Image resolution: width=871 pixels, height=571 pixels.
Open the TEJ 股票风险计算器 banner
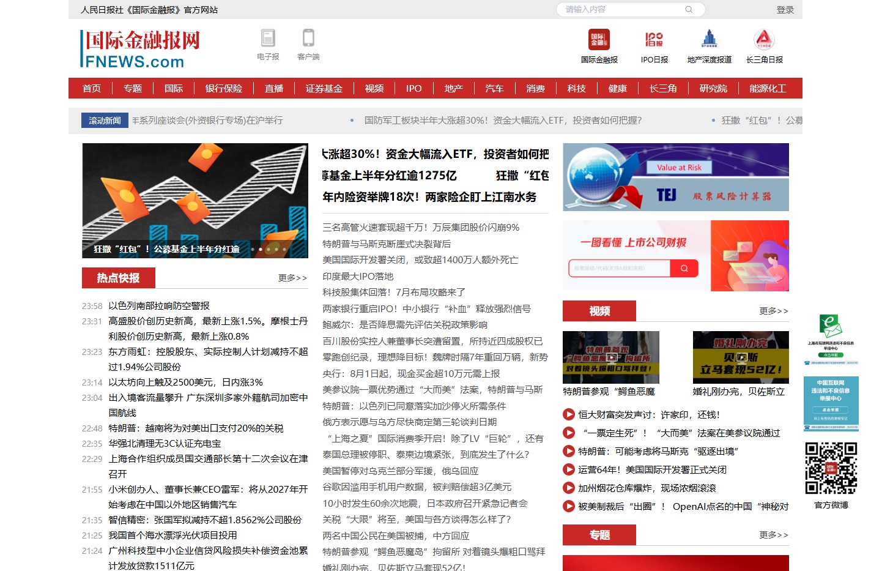click(x=676, y=177)
